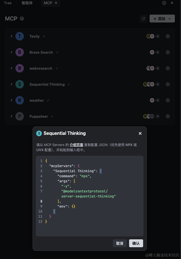Viewport: 181px width, 259px height.
Task: Expand the webresearch server row
Action: coord(12,68)
